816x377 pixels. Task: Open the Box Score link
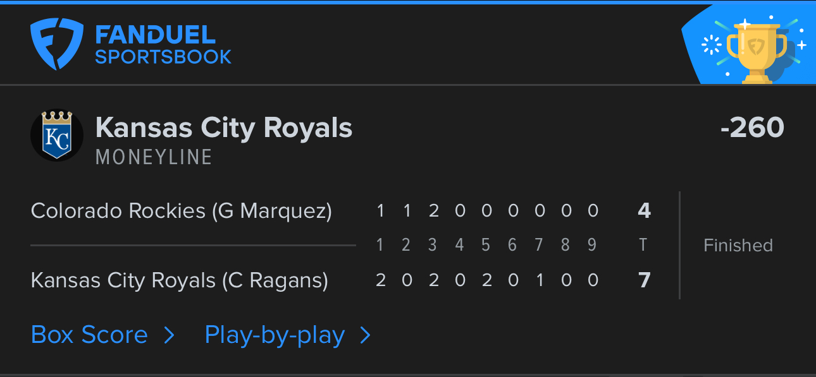(x=89, y=335)
